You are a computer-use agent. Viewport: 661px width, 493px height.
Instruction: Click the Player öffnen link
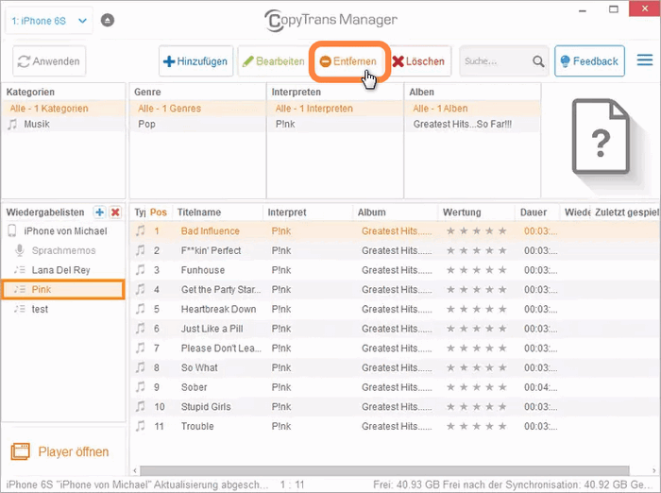click(74, 451)
